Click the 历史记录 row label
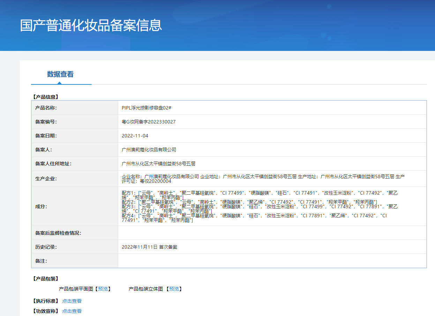Screen dimensions: 435x316 pyautogui.click(x=46, y=247)
